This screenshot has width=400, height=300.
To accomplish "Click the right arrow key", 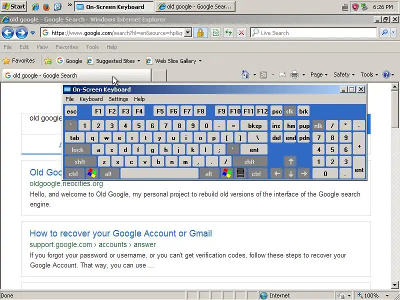I will point(304,173).
